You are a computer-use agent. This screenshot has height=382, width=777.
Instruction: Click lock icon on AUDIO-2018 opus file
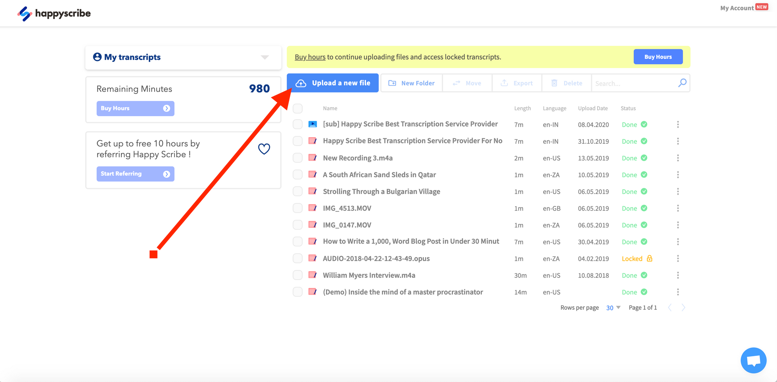pos(649,258)
